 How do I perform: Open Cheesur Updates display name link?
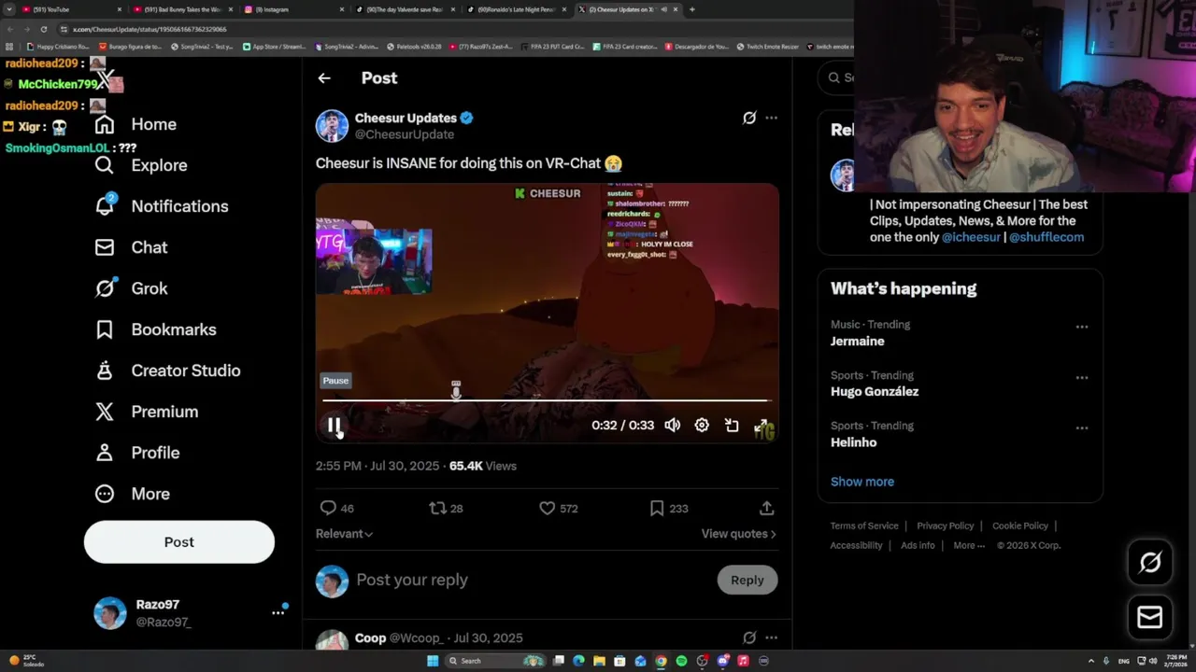[x=406, y=118]
